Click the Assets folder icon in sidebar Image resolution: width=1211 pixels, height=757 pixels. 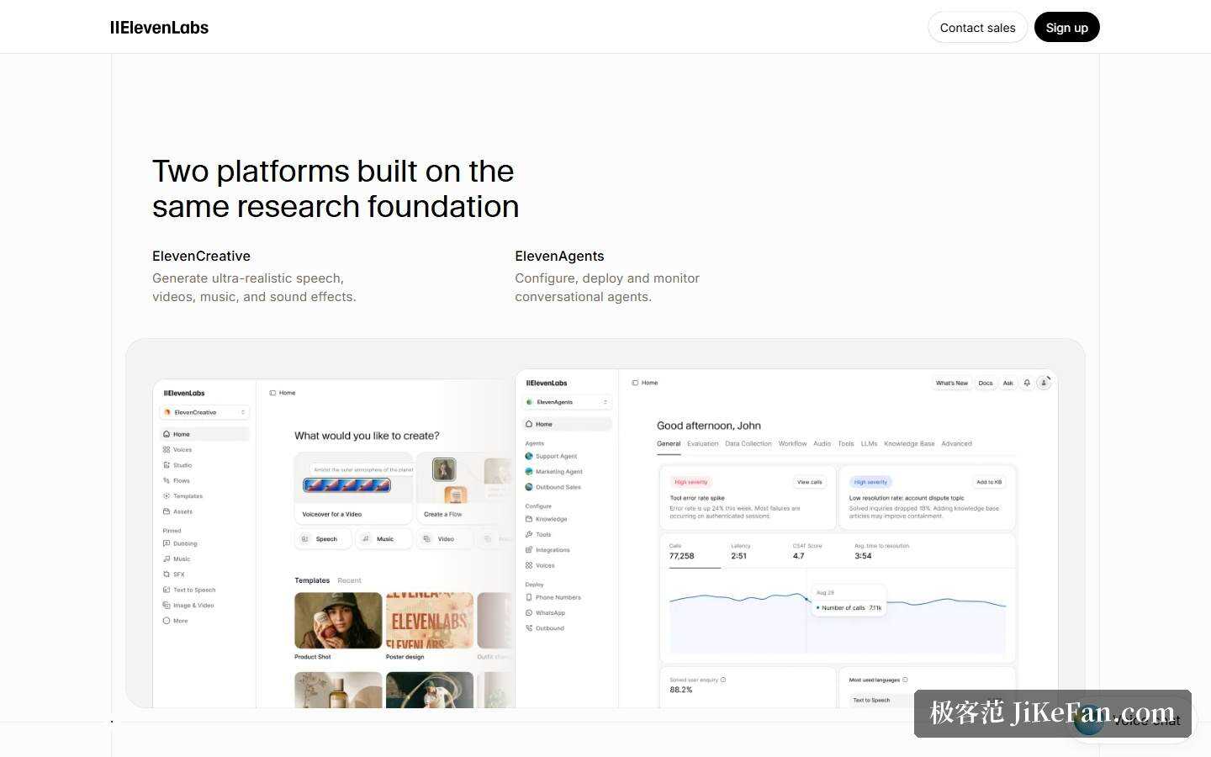[x=167, y=511]
